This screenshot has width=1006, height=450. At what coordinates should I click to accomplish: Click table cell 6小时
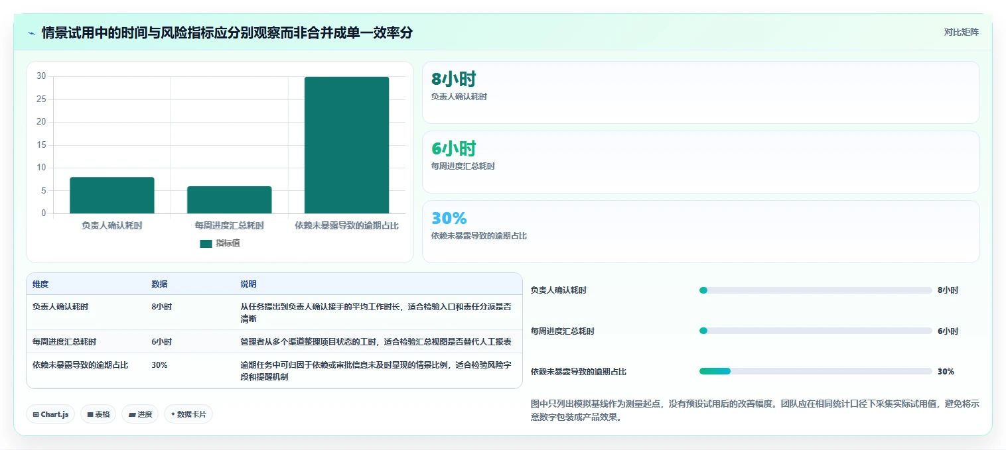162,342
